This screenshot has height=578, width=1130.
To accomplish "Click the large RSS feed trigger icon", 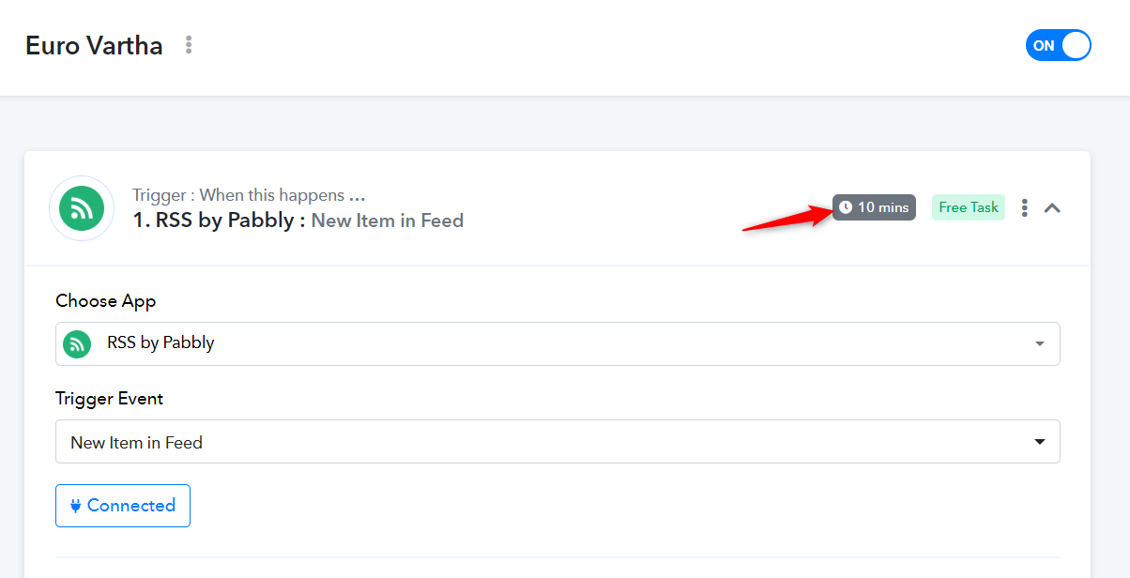I will point(82,208).
